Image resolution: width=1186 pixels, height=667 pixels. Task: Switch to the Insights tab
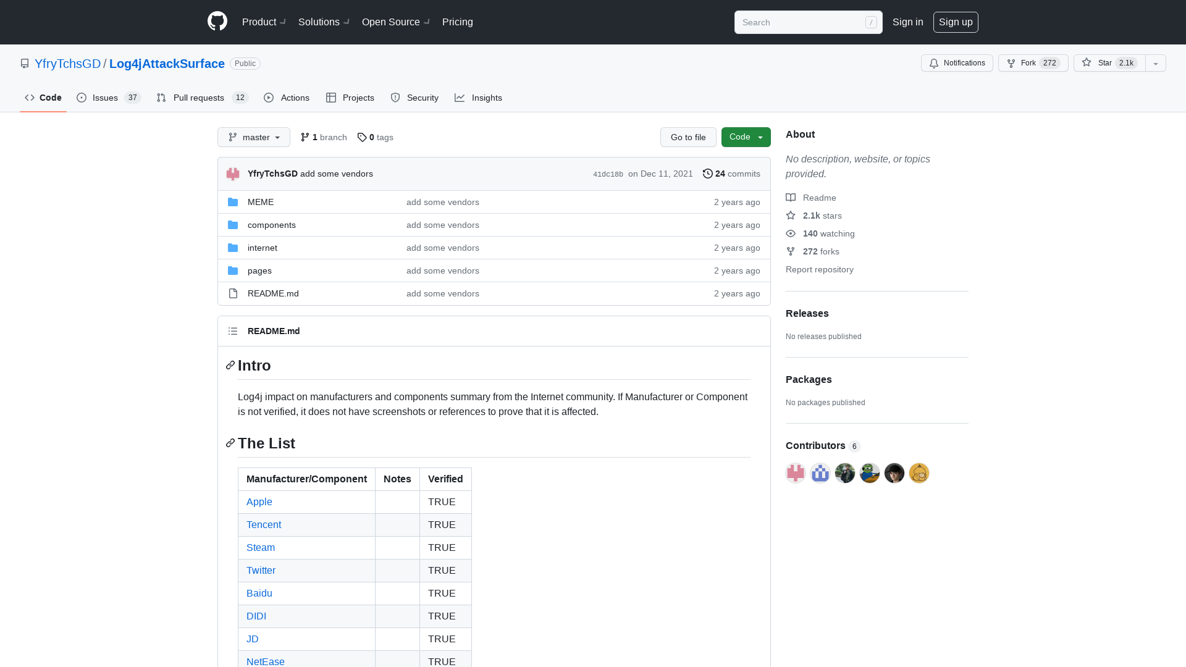pyautogui.click(x=479, y=98)
